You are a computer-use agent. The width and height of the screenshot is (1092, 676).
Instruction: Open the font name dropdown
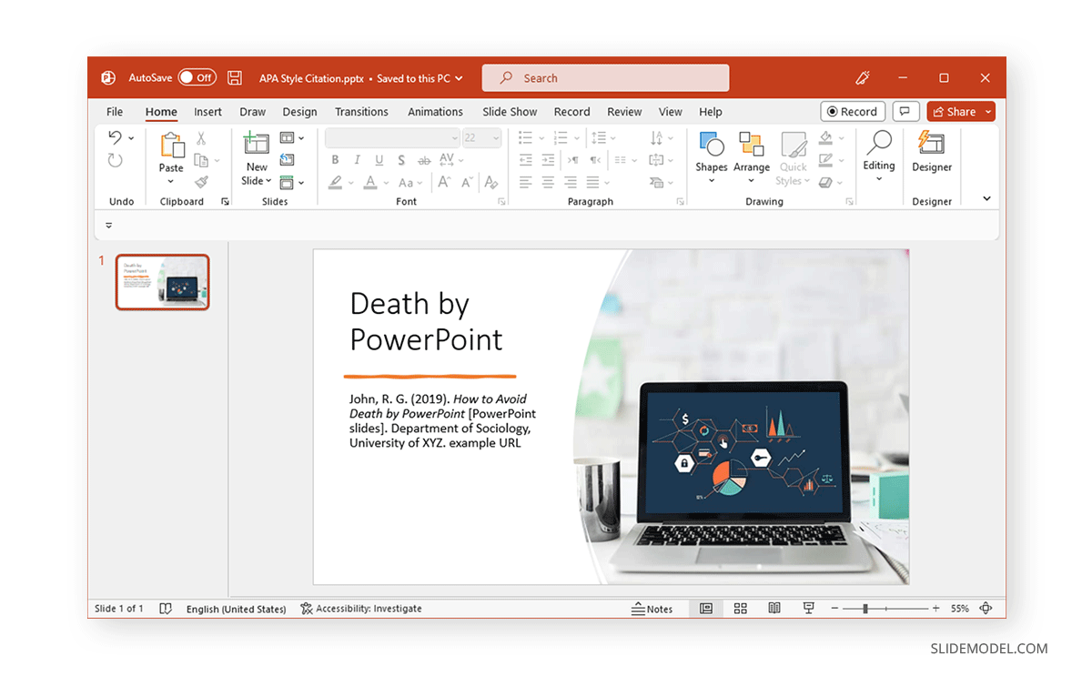pos(454,138)
